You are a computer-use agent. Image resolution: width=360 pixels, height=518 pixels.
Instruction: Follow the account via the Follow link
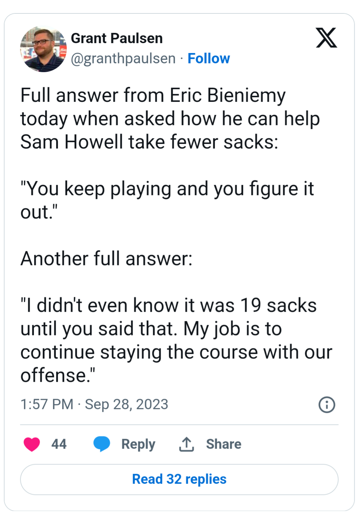pyautogui.click(x=209, y=58)
